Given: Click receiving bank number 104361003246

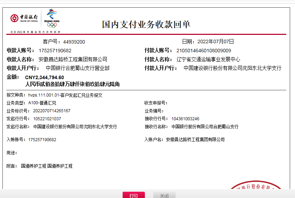Looking at the screenshot, I should [185, 119].
